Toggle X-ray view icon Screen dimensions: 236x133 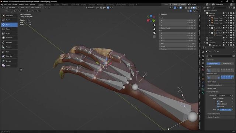point(186,8)
